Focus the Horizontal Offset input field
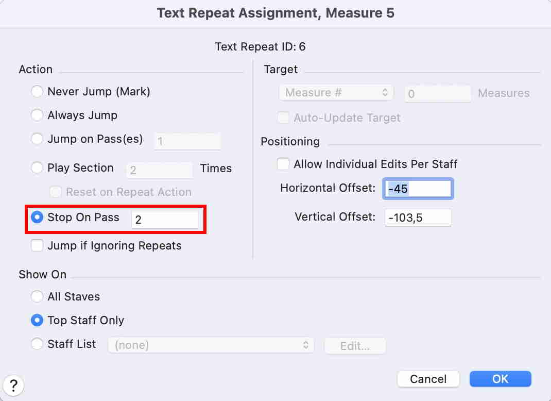551x401 pixels. pos(418,189)
